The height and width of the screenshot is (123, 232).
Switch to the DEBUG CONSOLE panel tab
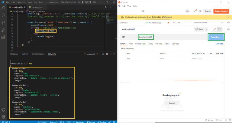[x=38, y=54]
